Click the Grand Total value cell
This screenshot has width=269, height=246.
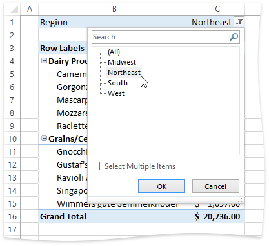(x=217, y=216)
